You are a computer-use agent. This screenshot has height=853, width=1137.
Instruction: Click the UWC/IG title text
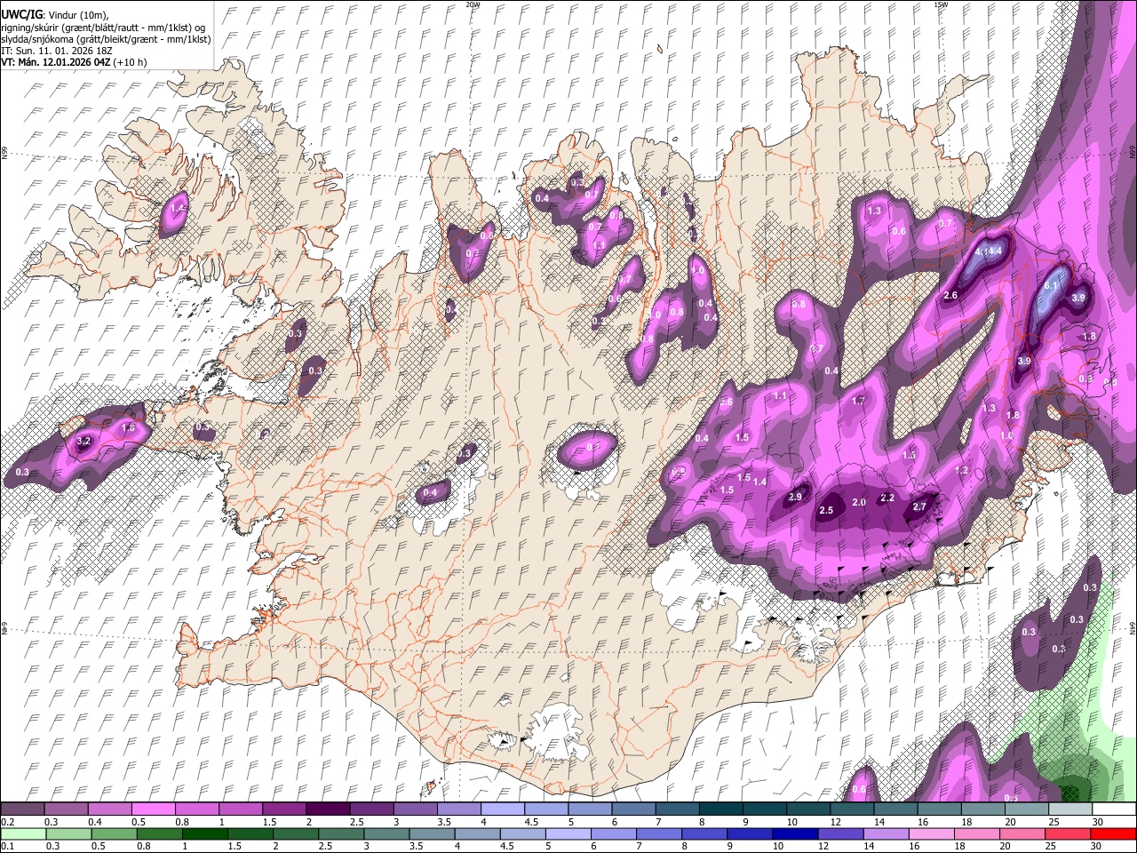21,15
